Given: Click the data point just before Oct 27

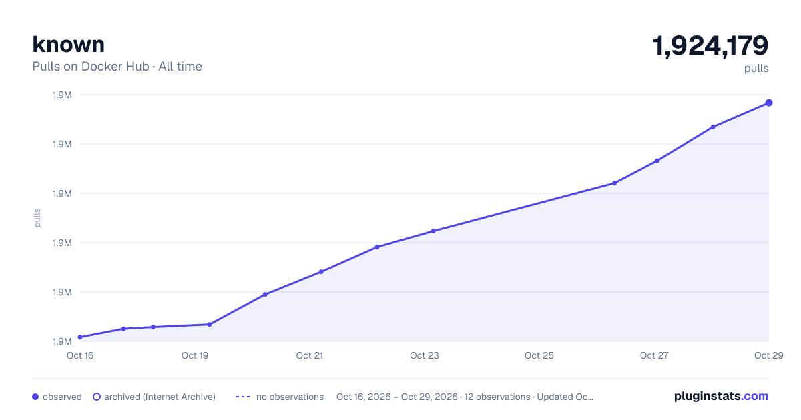Looking at the screenshot, I should 614,183.
